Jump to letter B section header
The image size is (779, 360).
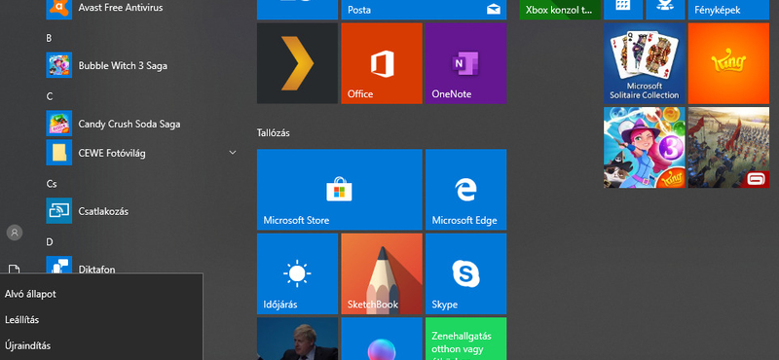[x=49, y=38]
